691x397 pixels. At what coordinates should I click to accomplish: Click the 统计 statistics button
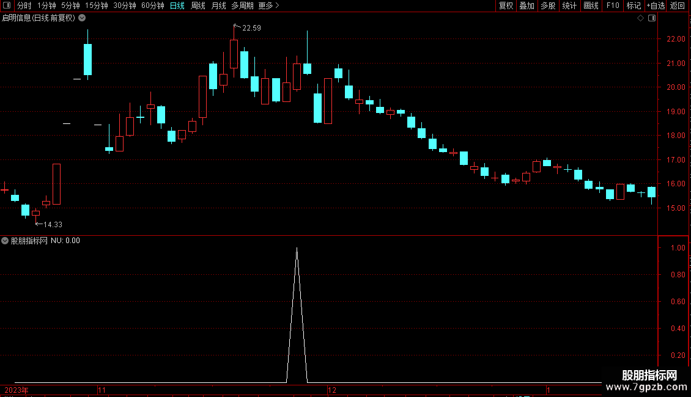(569, 5)
